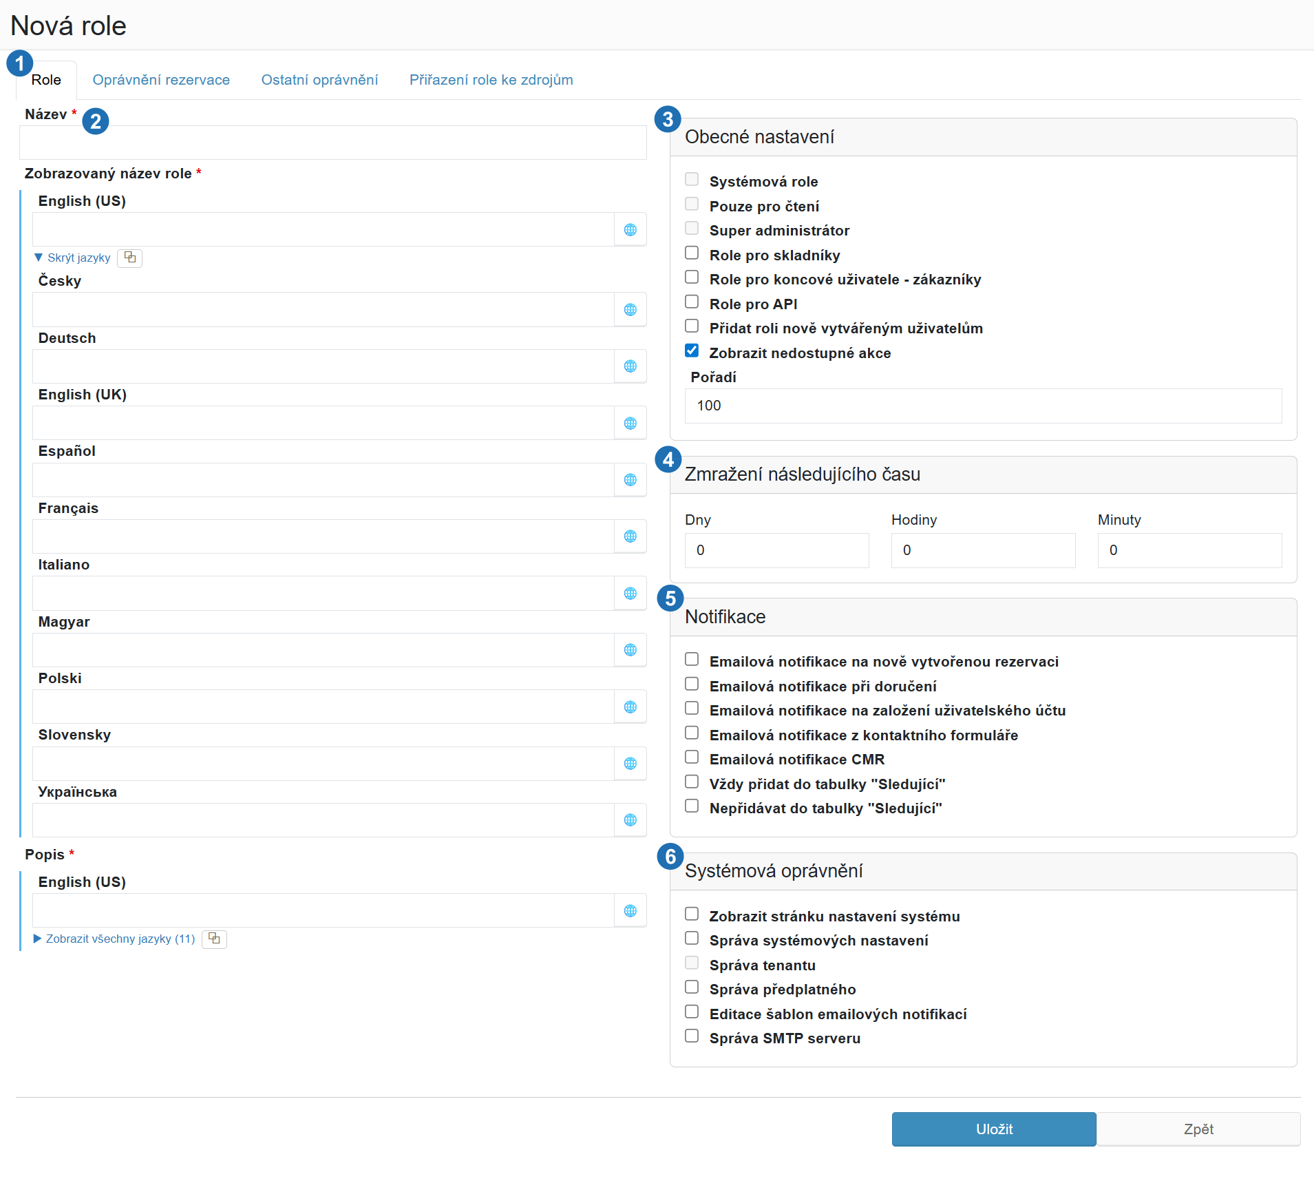Click the copy icon next to Skrýt jazyky
The height and width of the screenshot is (1181, 1314).
(129, 258)
